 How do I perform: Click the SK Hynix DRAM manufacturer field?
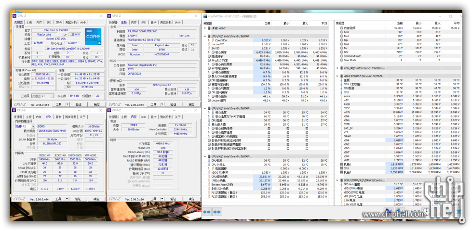(53, 140)
